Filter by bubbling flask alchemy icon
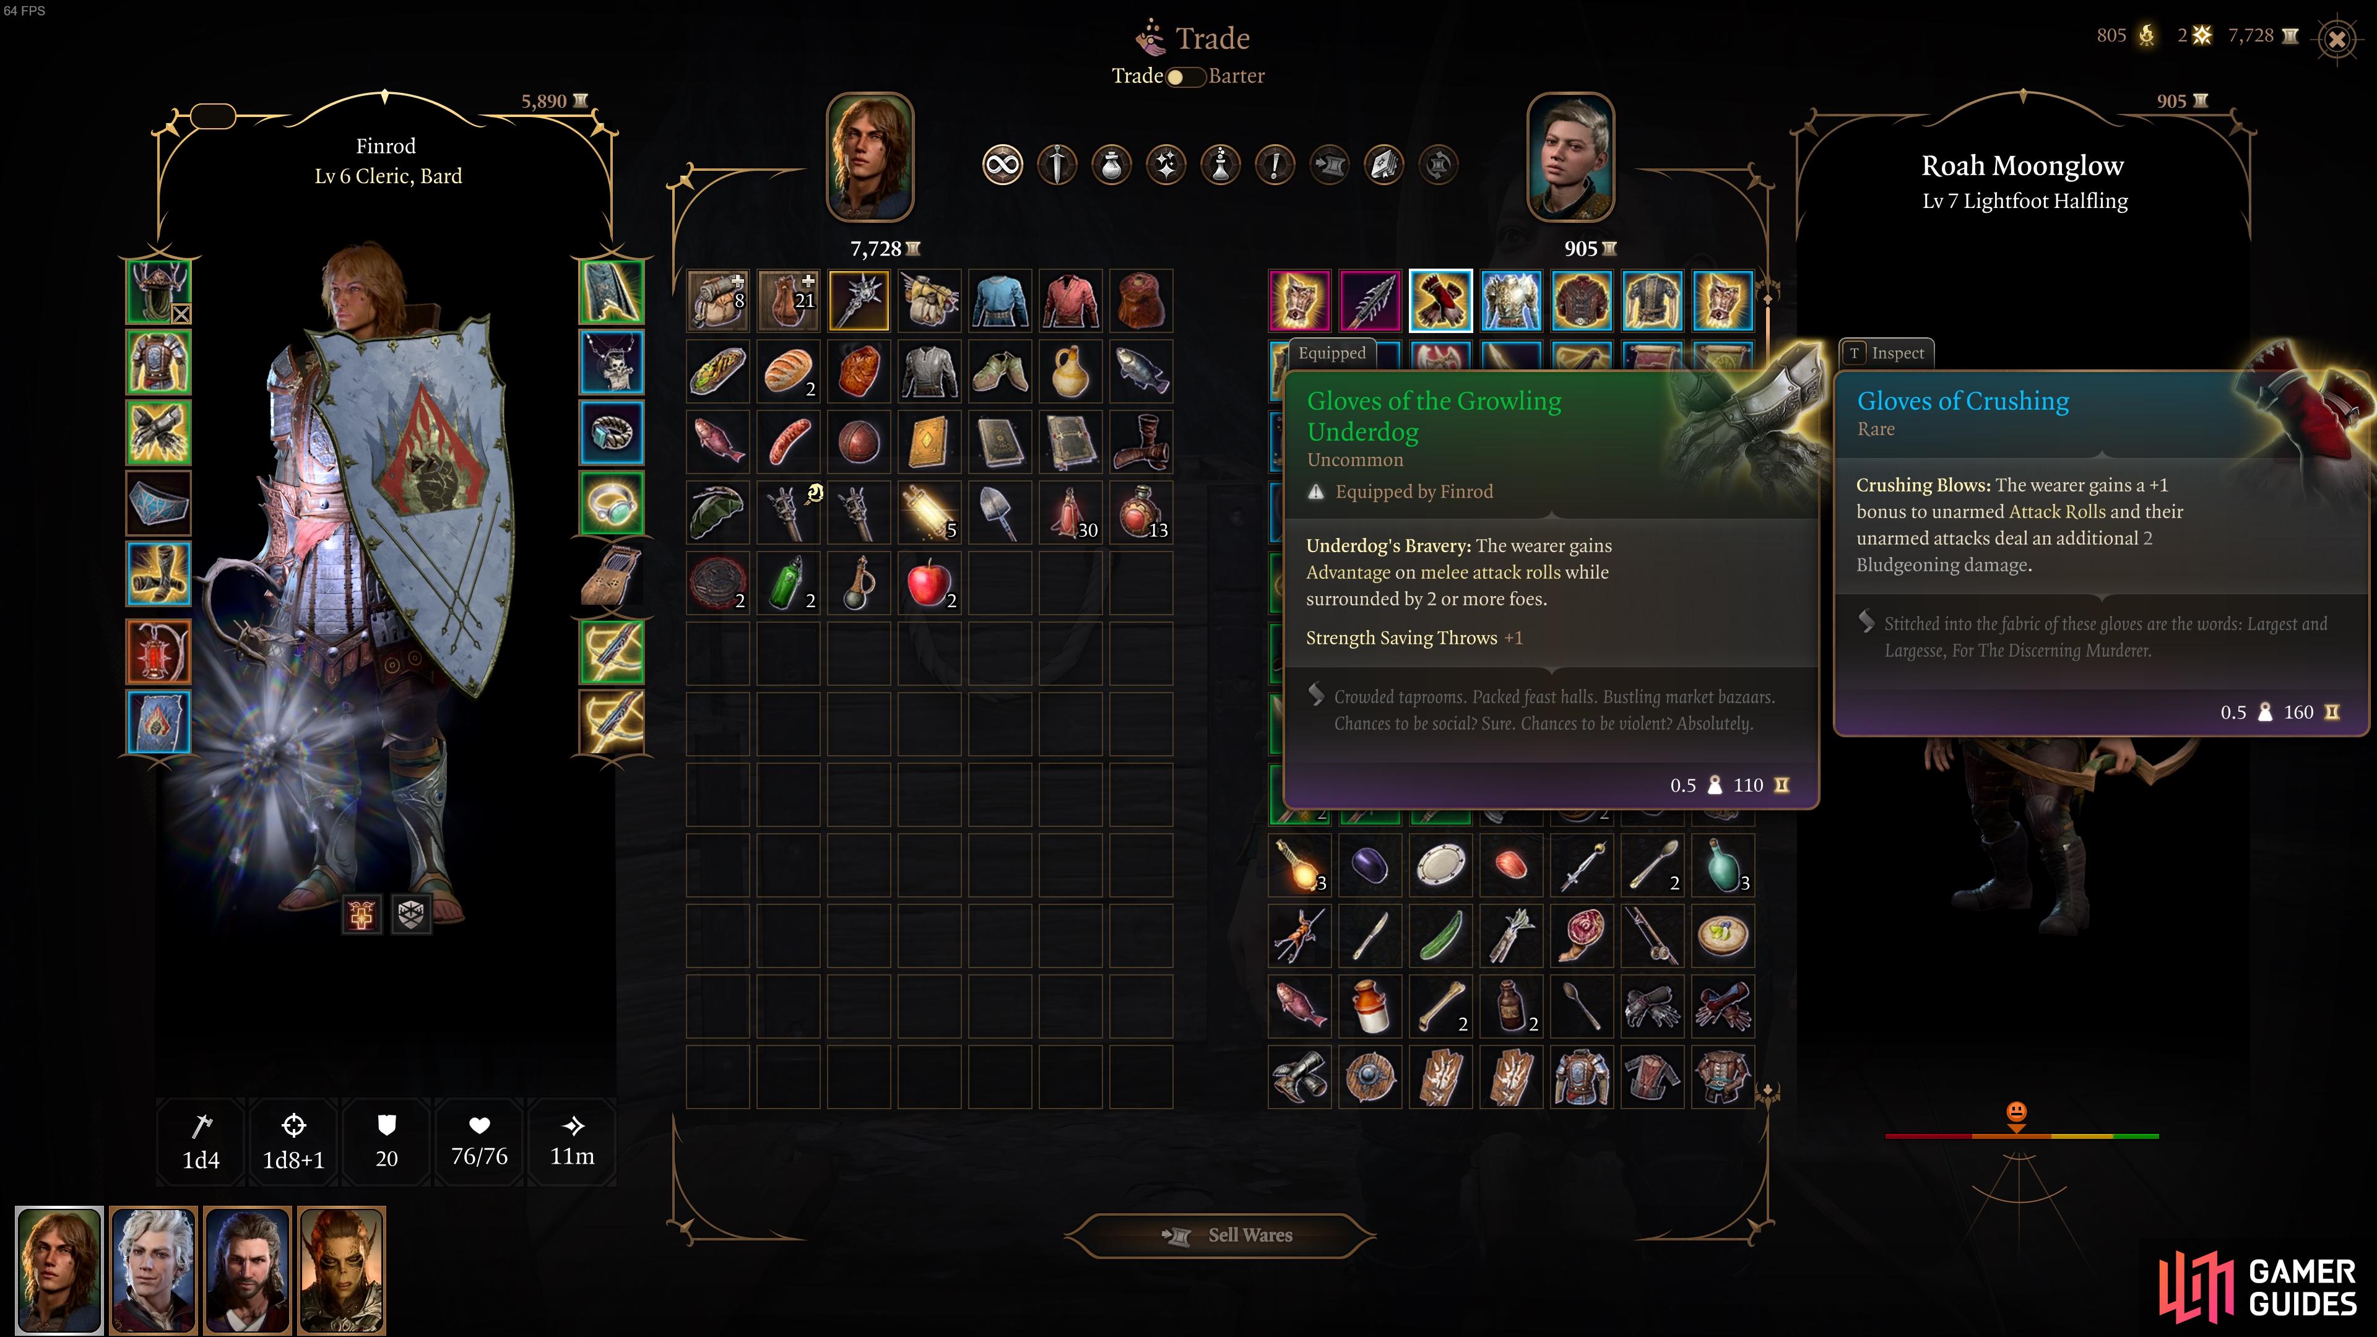 (x=1220, y=165)
